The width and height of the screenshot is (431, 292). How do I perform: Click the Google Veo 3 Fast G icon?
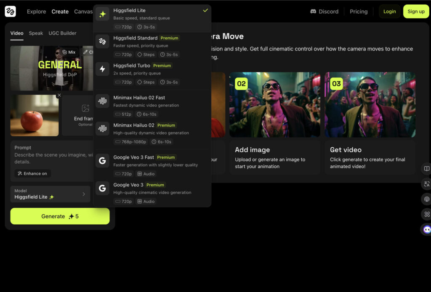click(103, 161)
